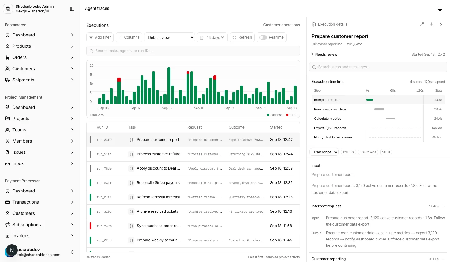Image resolution: width=450 pixels, height=262 pixels.
Task: Close the Execution details panel
Action: coord(441,24)
